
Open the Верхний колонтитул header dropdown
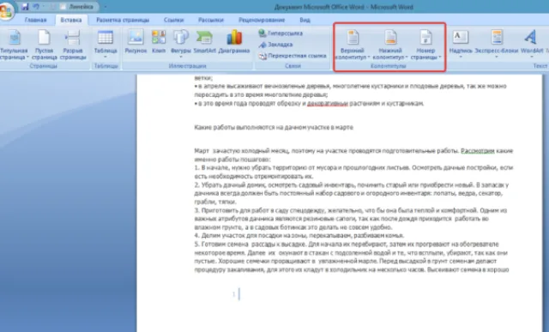click(x=353, y=45)
